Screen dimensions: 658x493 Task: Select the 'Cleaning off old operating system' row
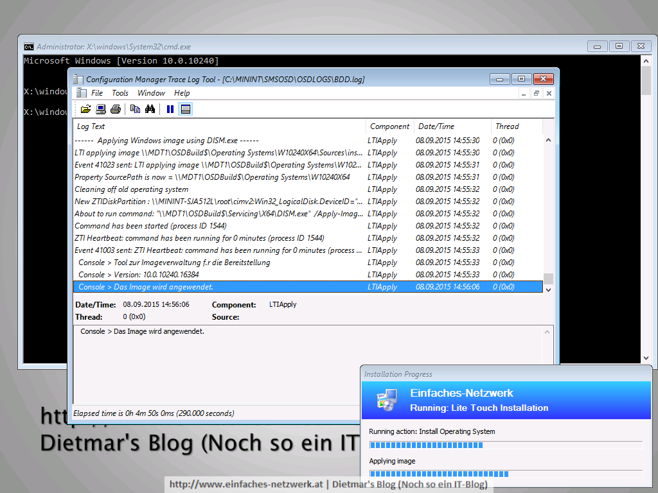(308, 189)
